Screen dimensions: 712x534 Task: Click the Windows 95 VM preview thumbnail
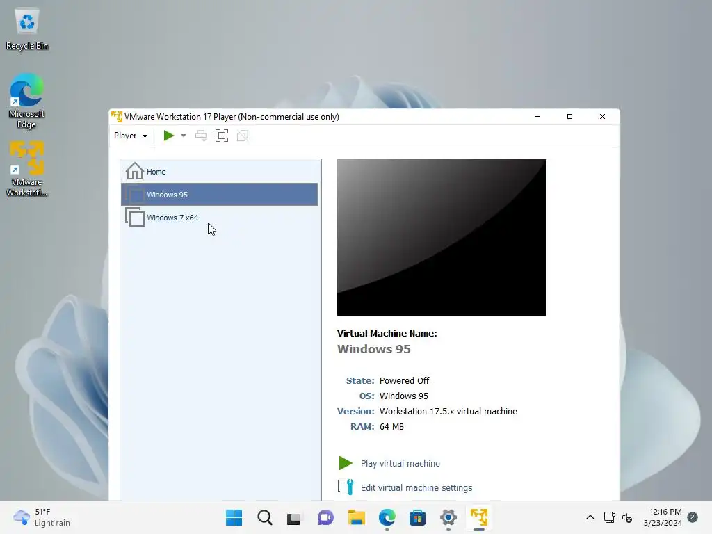(x=442, y=237)
